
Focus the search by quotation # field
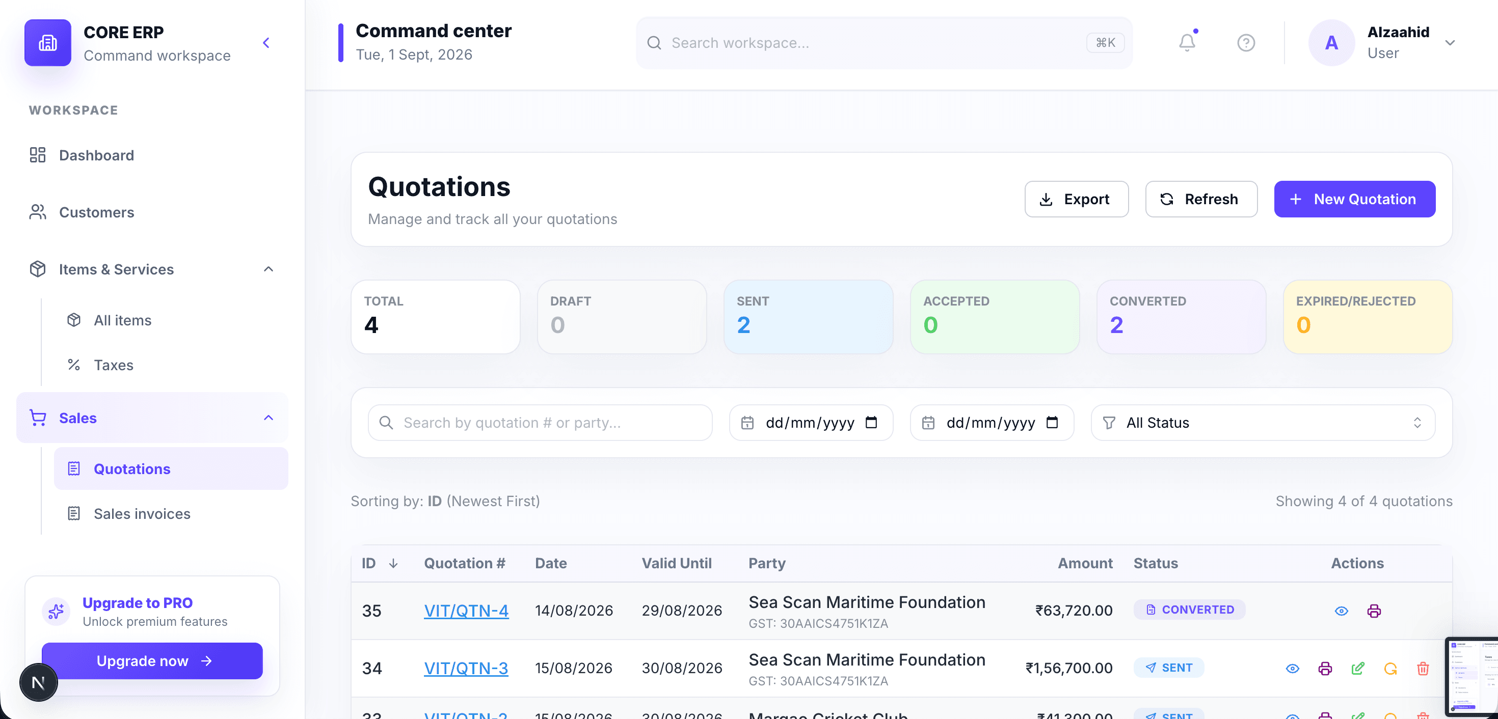coord(540,423)
